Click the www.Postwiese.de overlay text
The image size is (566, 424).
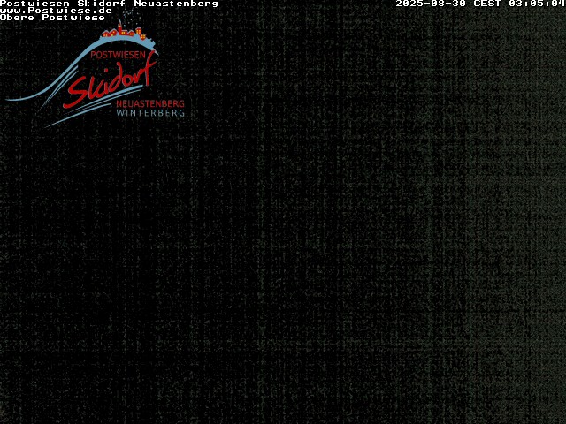[56, 11]
